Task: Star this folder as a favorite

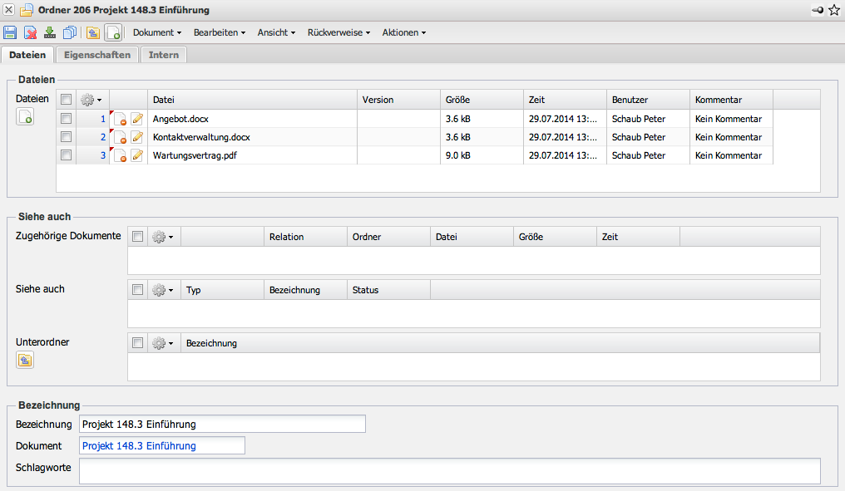Action: click(834, 10)
